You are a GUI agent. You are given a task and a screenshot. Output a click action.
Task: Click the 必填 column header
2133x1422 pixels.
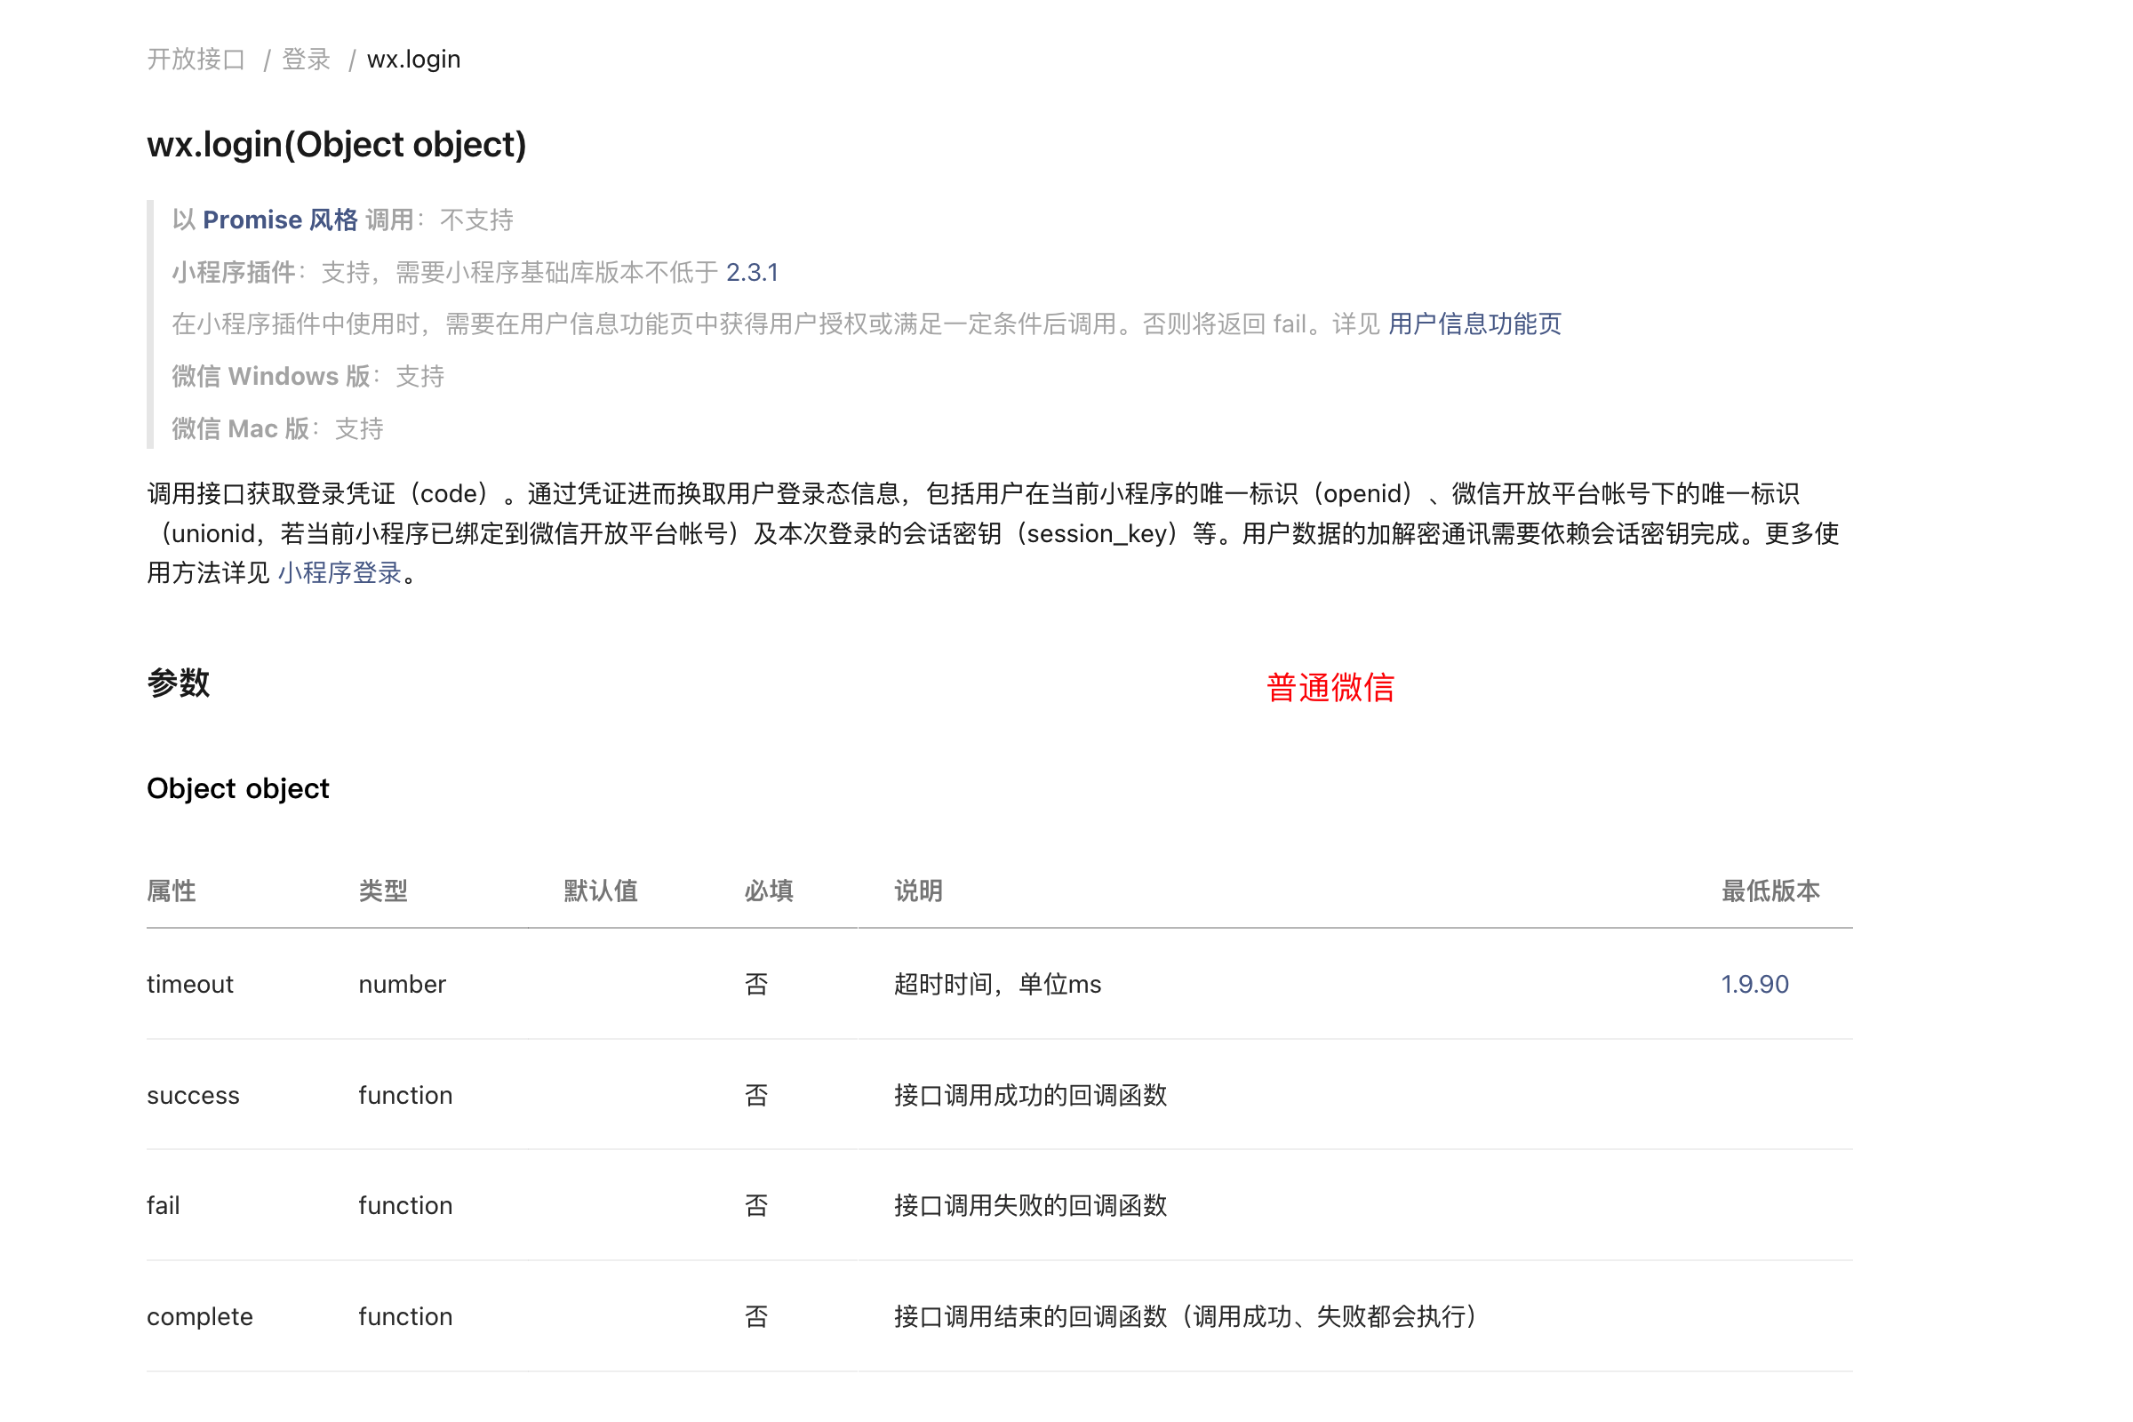tap(768, 891)
